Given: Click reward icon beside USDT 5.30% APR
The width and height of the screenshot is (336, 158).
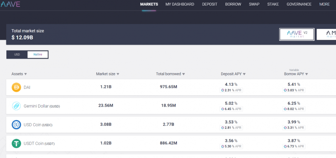Looking at the screenshot, I should (223, 147).
